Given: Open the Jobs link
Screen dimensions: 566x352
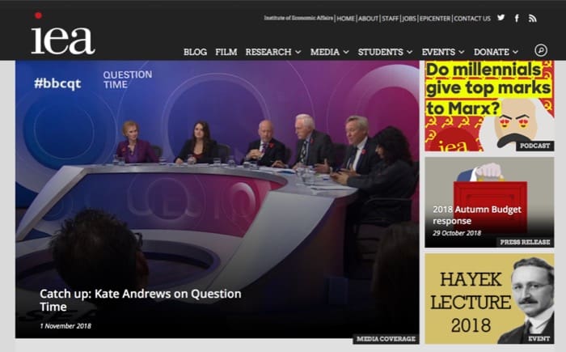Looking at the screenshot, I should pyautogui.click(x=409, y=19).
